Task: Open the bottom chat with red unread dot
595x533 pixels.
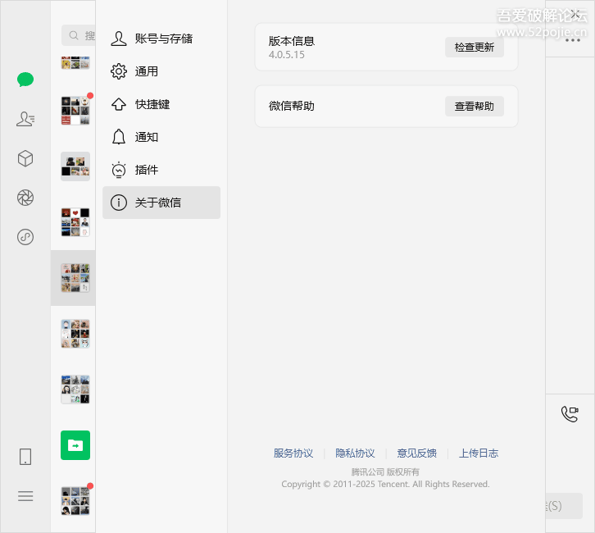Action: [75, 501]
